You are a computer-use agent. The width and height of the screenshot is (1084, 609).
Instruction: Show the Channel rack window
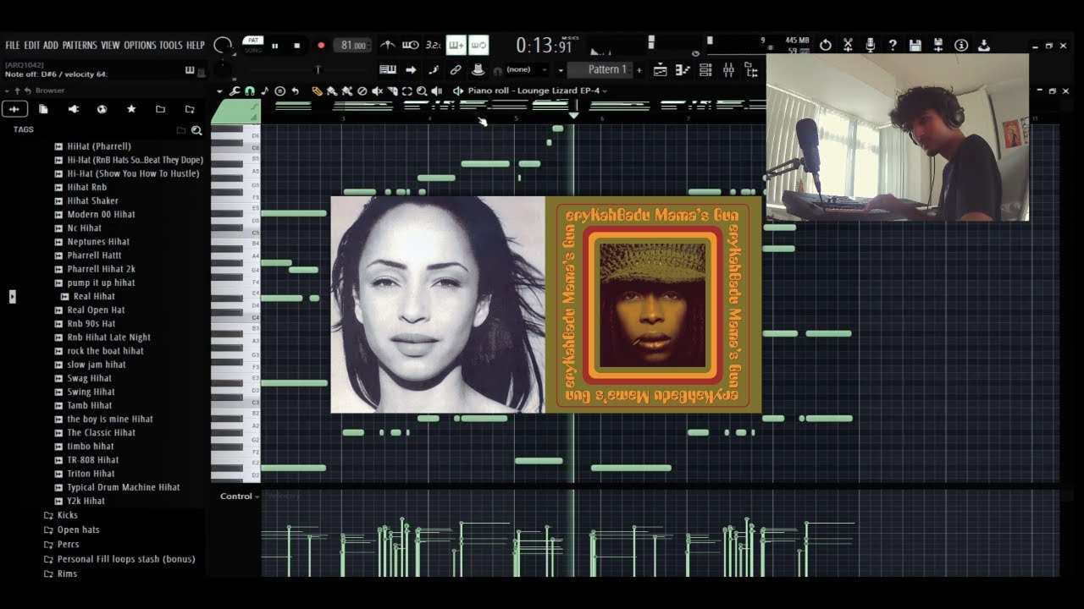point(705,70)
